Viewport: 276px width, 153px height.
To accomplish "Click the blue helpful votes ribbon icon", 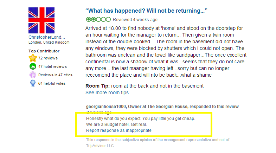I will coord(33,83).
